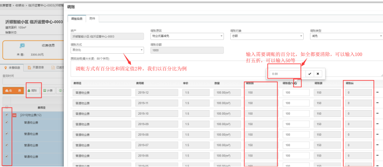Screen dimensions: 383x167
Task: Click the 计费 button in cashier toolbar
Action: (48, 91)
